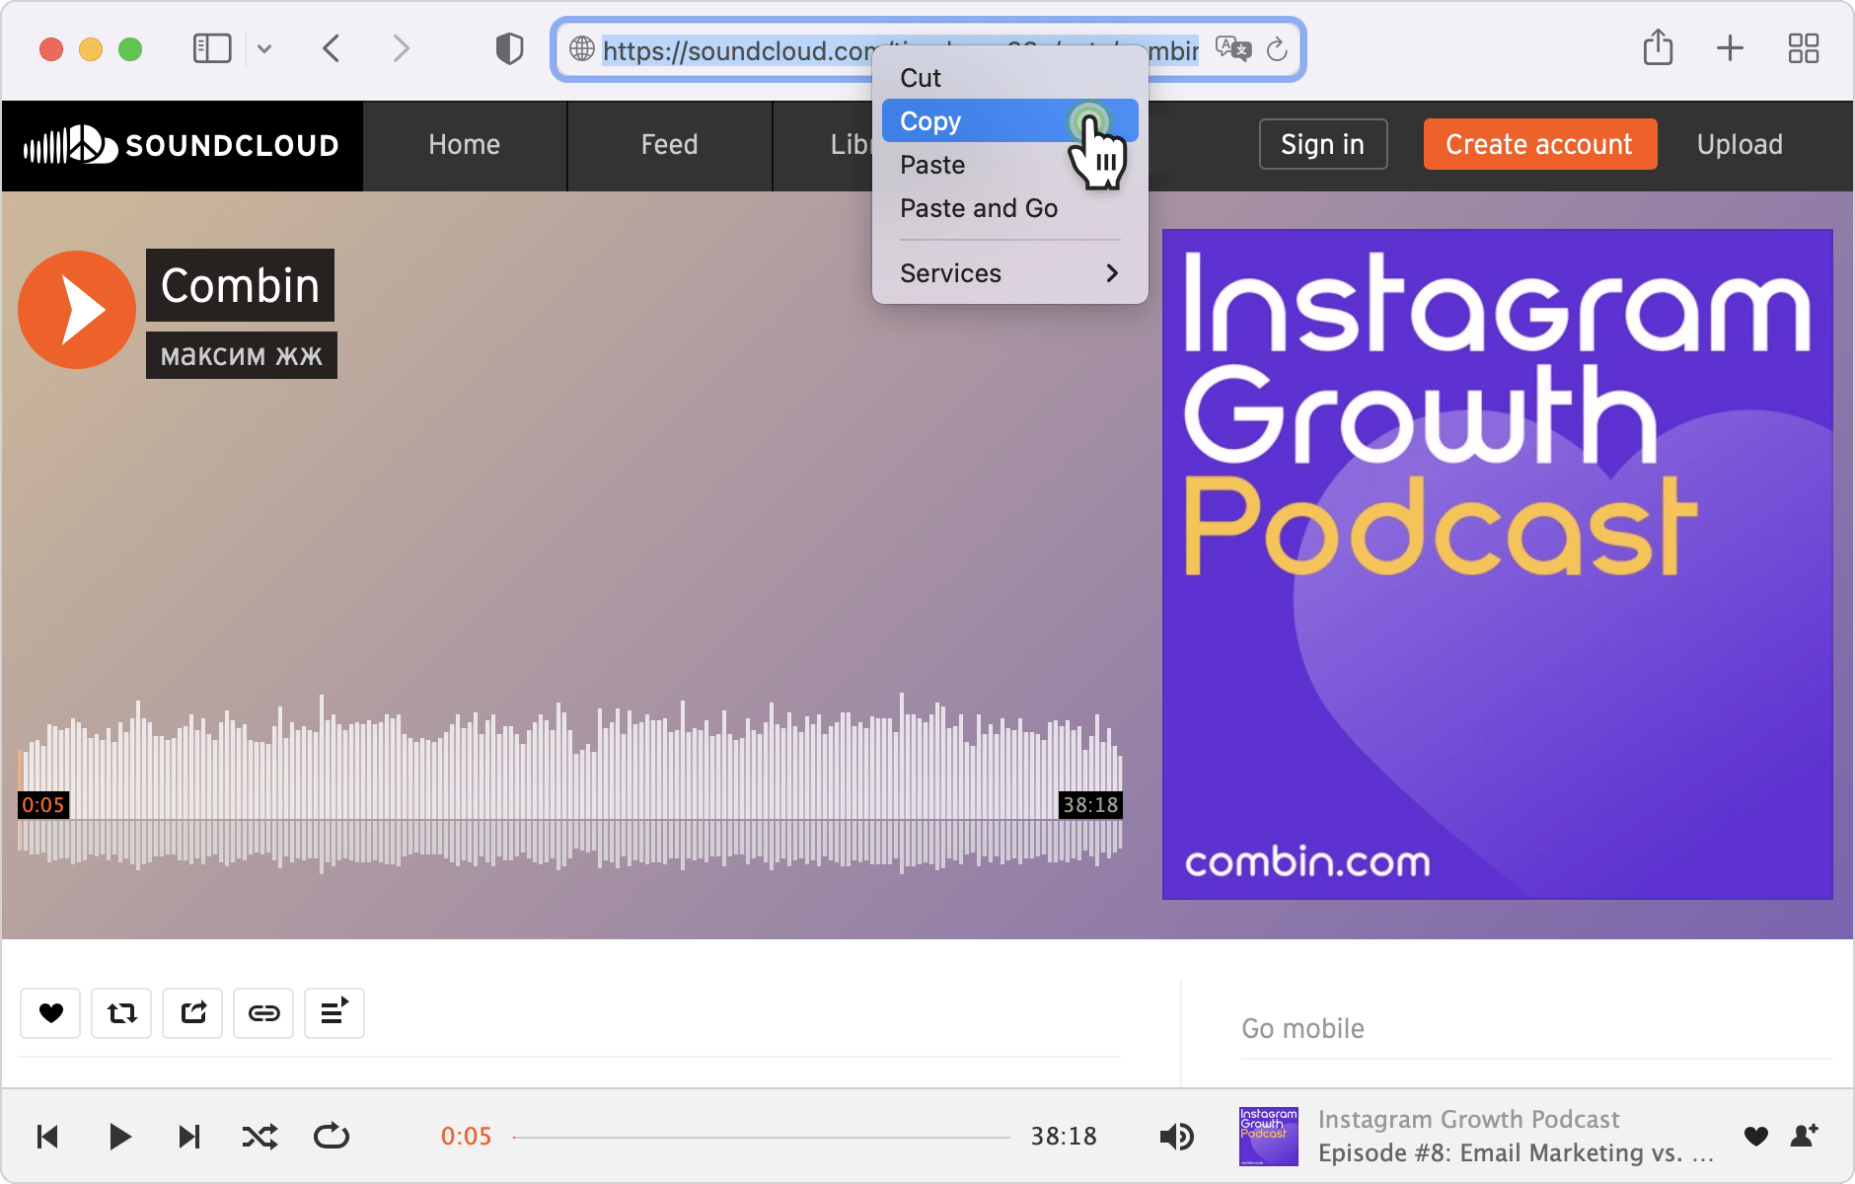Click the Sign in button

[x=1322, y=144]
